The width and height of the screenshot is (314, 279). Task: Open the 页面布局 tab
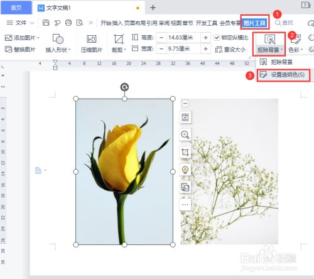click(x=135, y=23)
